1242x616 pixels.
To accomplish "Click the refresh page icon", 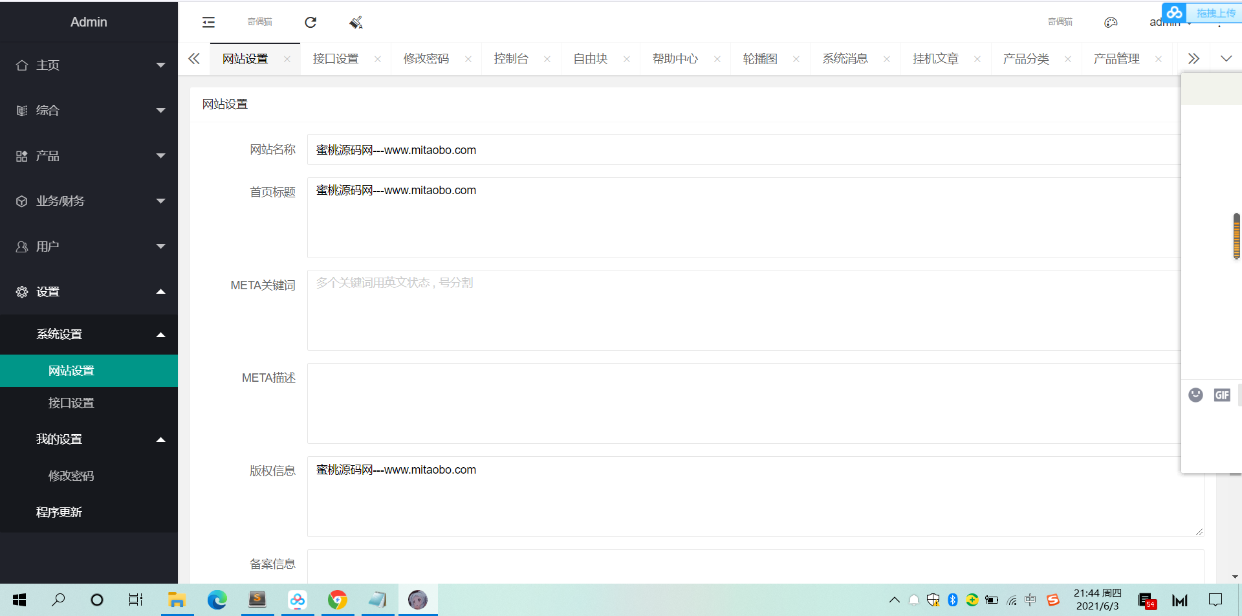I will (310, 23).
